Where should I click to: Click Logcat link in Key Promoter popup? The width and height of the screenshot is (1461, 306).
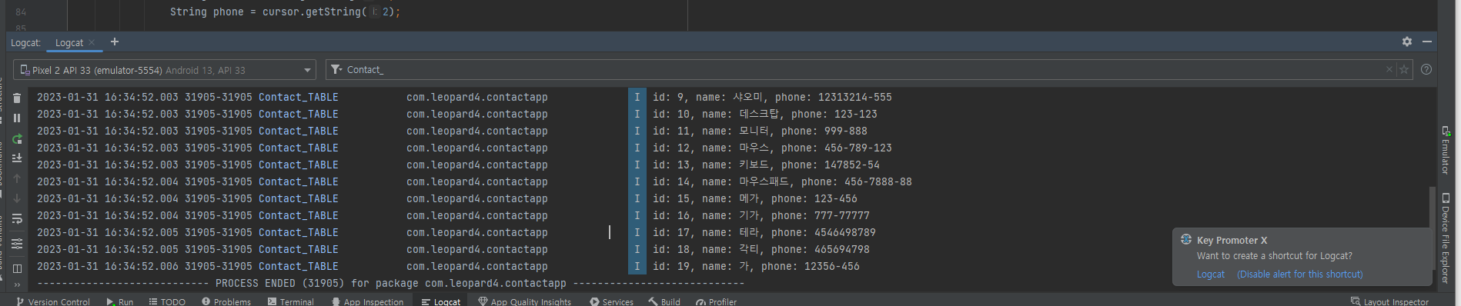[x=1210, y=274]
